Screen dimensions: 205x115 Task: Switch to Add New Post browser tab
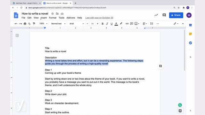27,3
